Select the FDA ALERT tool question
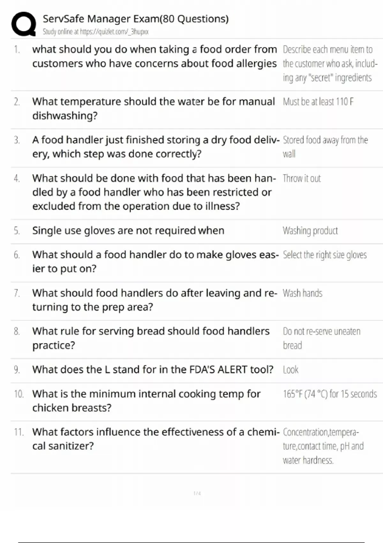The image size is (383, 543). (153, 370)
